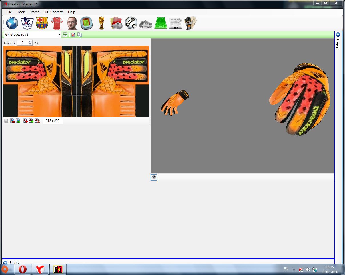Click the grayed save floppy disk icon
This screenshot has width=345, height=275.
pyautogui.click(x=6, y=121)
